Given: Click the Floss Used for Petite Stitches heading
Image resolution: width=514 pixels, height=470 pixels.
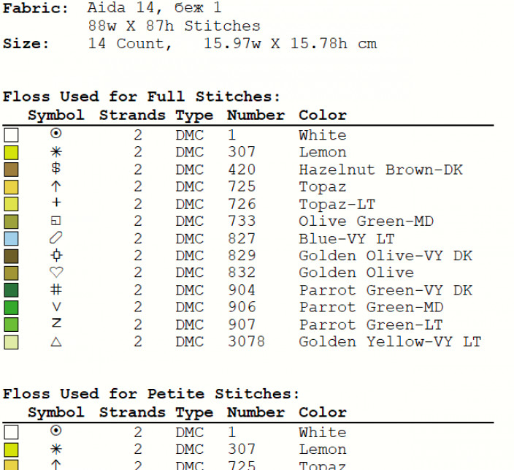Looking at the screenshot, I should 151,393.
